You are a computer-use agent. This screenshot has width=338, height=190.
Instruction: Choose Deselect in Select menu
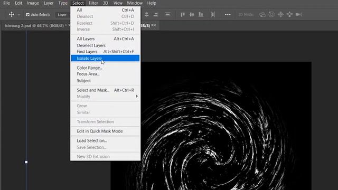tap(105, 16)
